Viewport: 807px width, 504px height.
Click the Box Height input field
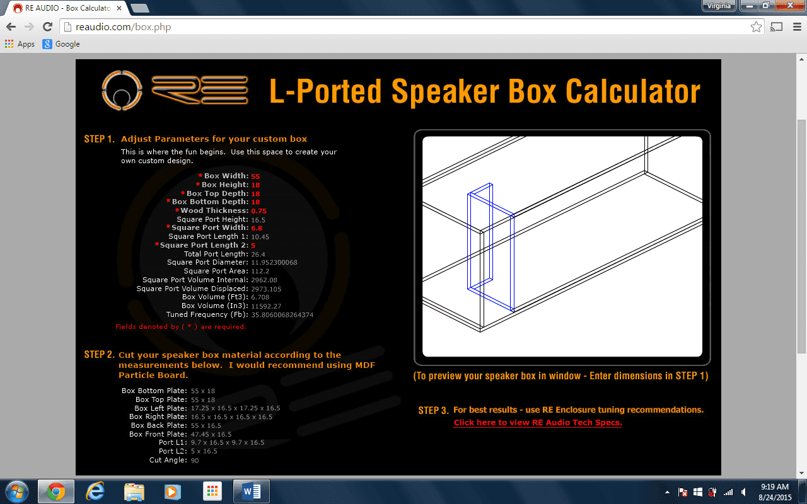point(256,185)
